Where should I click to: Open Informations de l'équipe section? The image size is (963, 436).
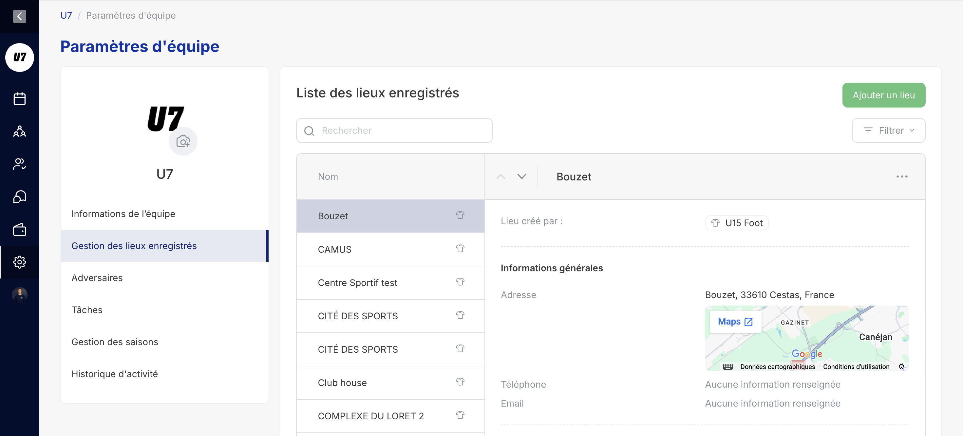pos(123,214)
